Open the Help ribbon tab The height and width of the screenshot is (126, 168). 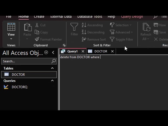coord(111,17)
